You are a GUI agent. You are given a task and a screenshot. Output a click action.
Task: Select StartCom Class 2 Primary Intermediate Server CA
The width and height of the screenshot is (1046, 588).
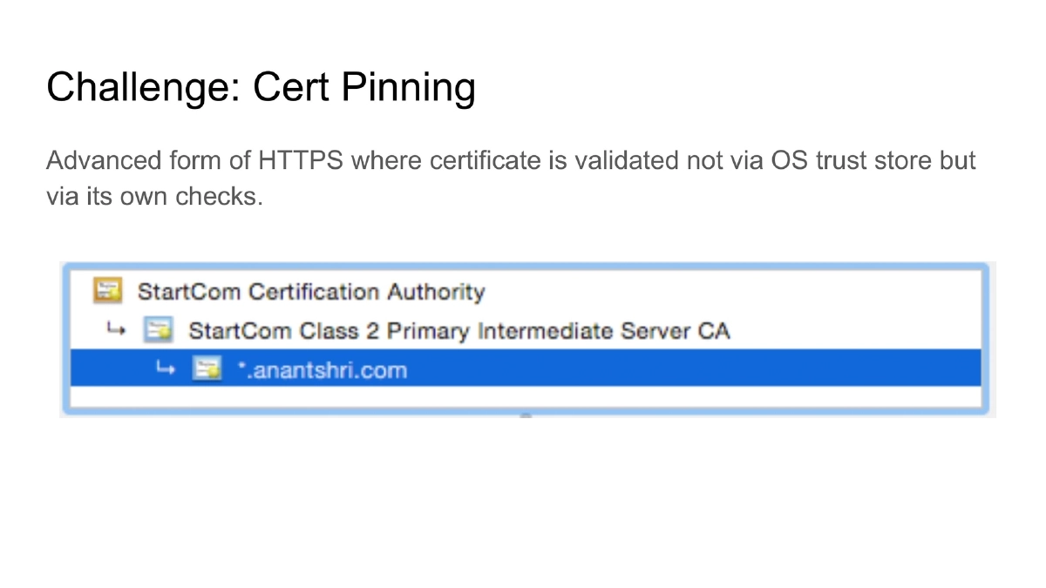click(x=458, y=331)
